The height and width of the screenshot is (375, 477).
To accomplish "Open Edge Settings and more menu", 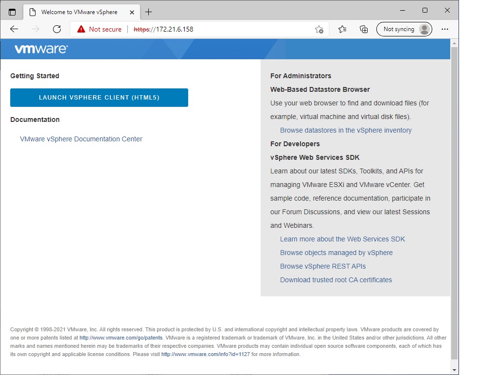I will pyautogui.click(x=445, y=29).
